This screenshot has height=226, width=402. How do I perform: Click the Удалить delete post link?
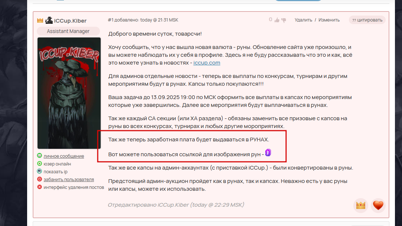click(303, 20)
